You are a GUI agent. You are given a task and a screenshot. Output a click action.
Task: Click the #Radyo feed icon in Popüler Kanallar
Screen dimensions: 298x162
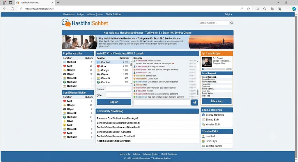[x=65, y=70]
